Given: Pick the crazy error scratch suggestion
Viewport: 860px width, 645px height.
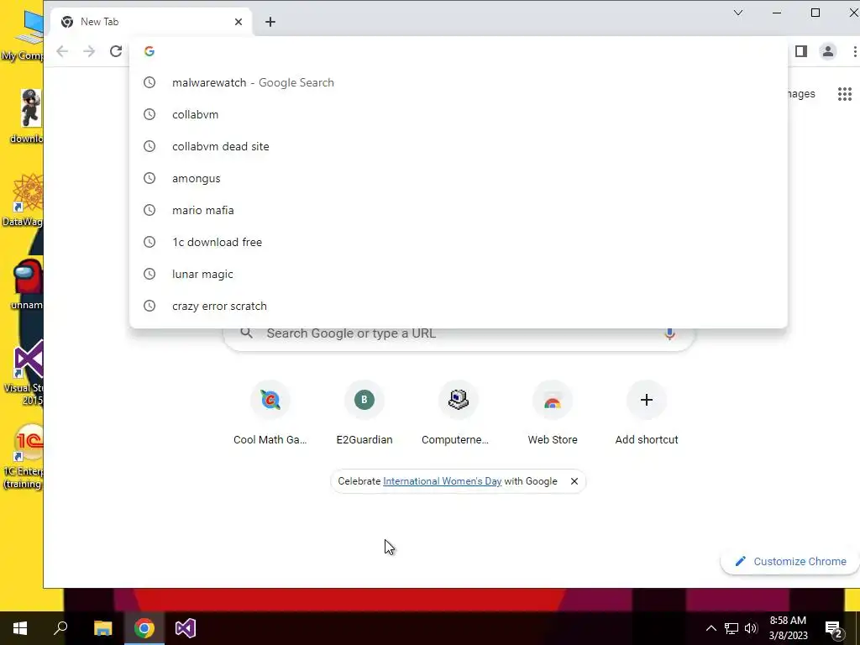Looking at the screenshot, I should (459, 306).
